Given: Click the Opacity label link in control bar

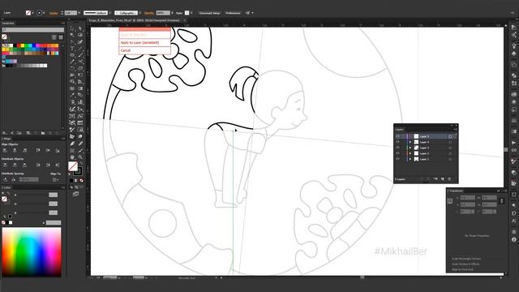Looking at the screenshot, I should [x=149, y=13].
